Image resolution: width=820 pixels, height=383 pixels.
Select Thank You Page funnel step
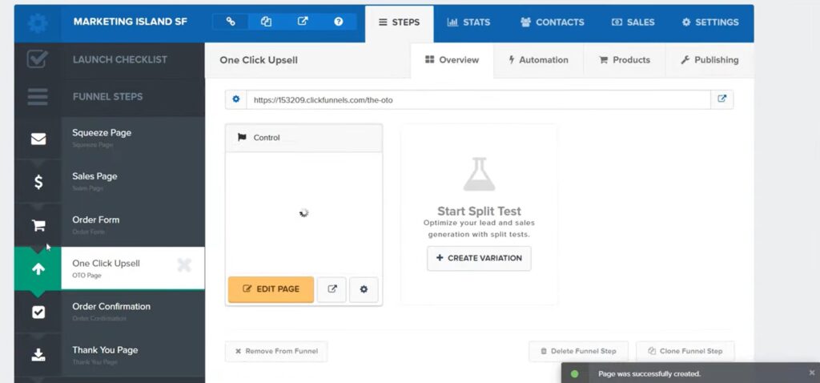click(x=133, y=355)
